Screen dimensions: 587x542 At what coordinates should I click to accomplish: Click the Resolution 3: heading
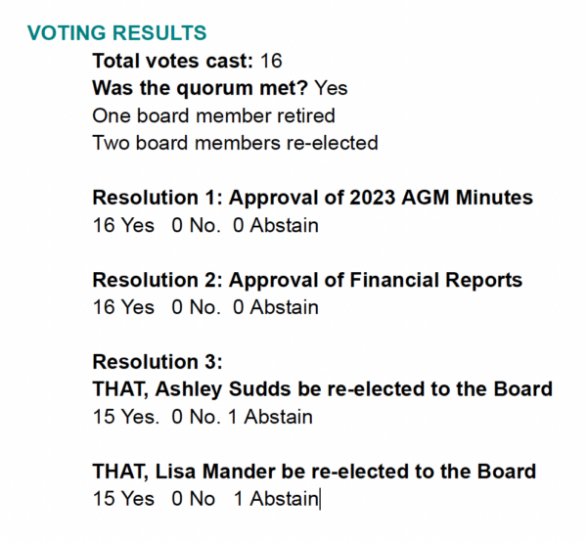158,362
